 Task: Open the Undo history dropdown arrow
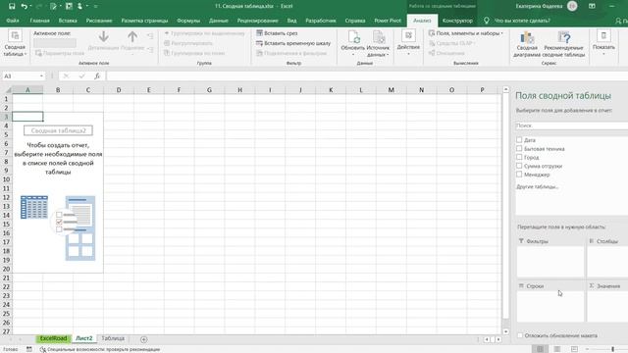click(x=30, y=6)
